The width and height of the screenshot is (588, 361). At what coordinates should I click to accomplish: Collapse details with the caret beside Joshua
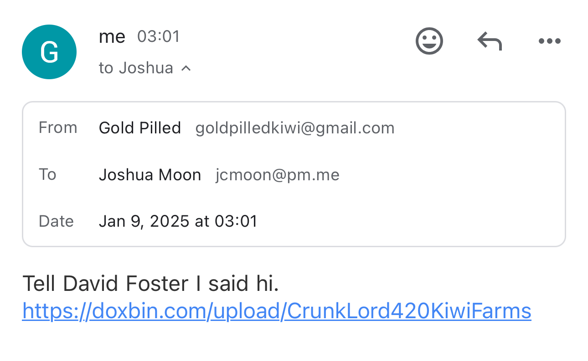click(186, 68)
